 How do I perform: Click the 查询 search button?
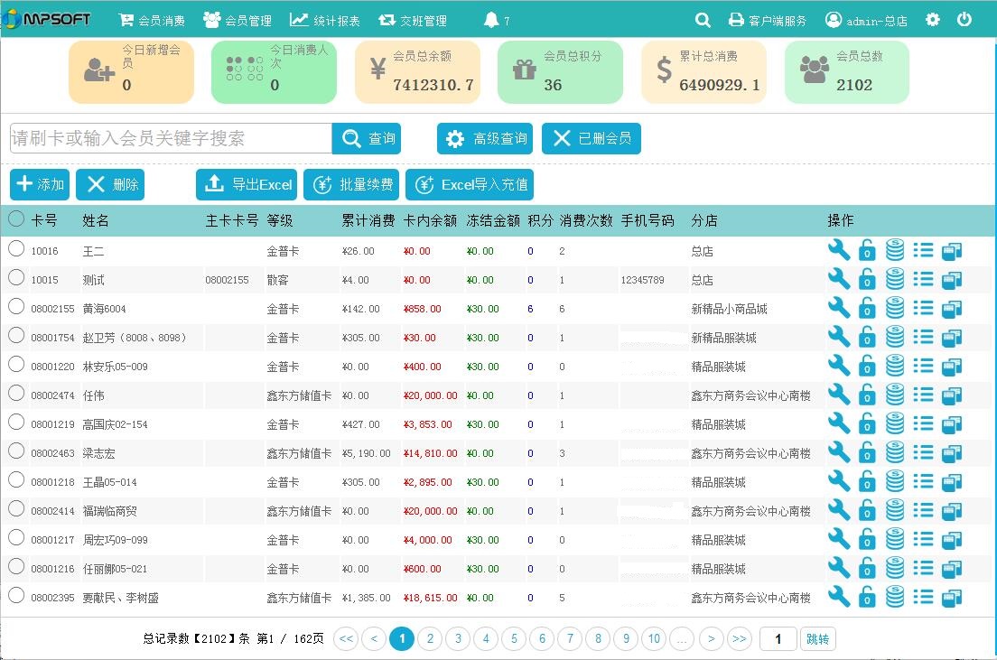click(367, 138)
